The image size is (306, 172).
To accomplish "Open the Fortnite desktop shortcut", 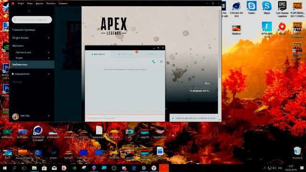I will point(267,29).
